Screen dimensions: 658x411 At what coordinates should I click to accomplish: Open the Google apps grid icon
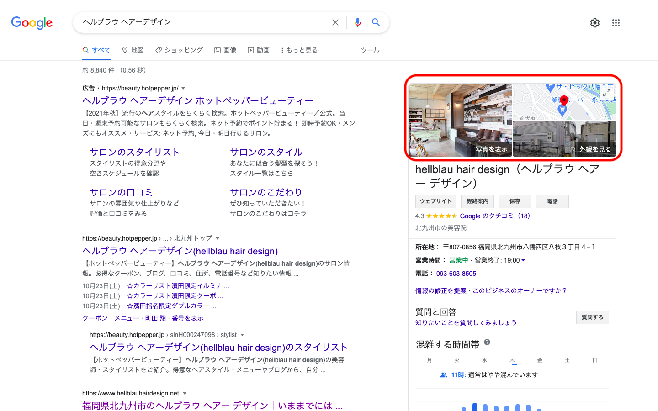pyautogui.click(x=616, y=23)
